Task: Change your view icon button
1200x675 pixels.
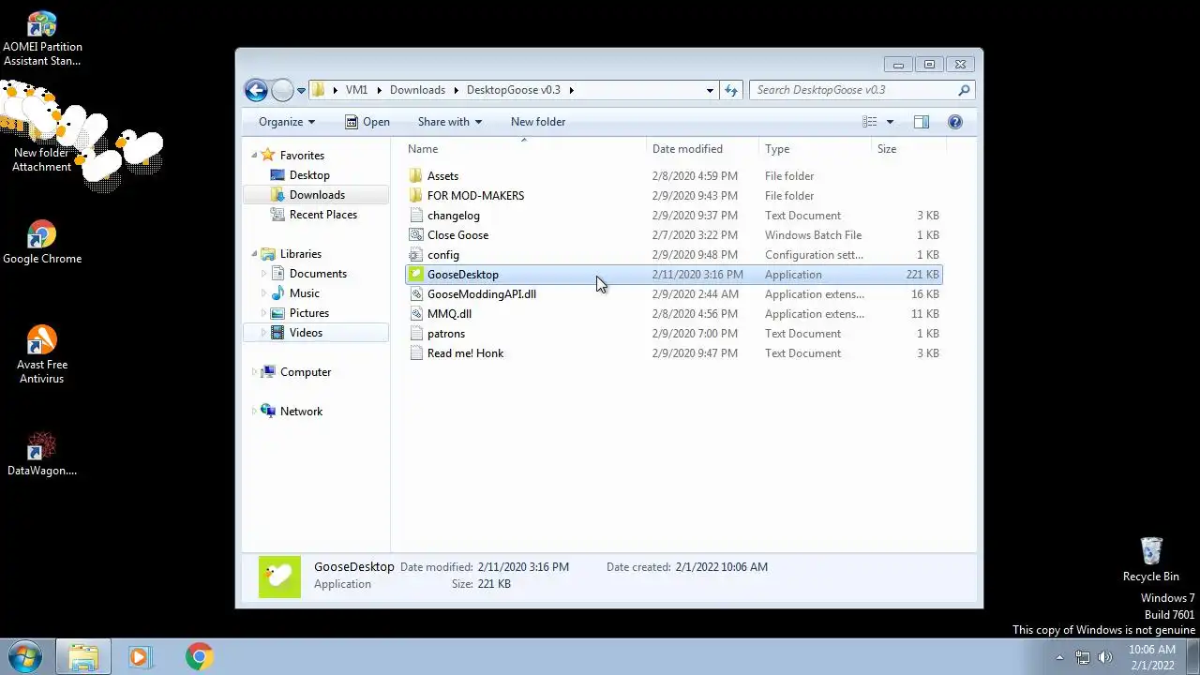Action: [870, 122]
